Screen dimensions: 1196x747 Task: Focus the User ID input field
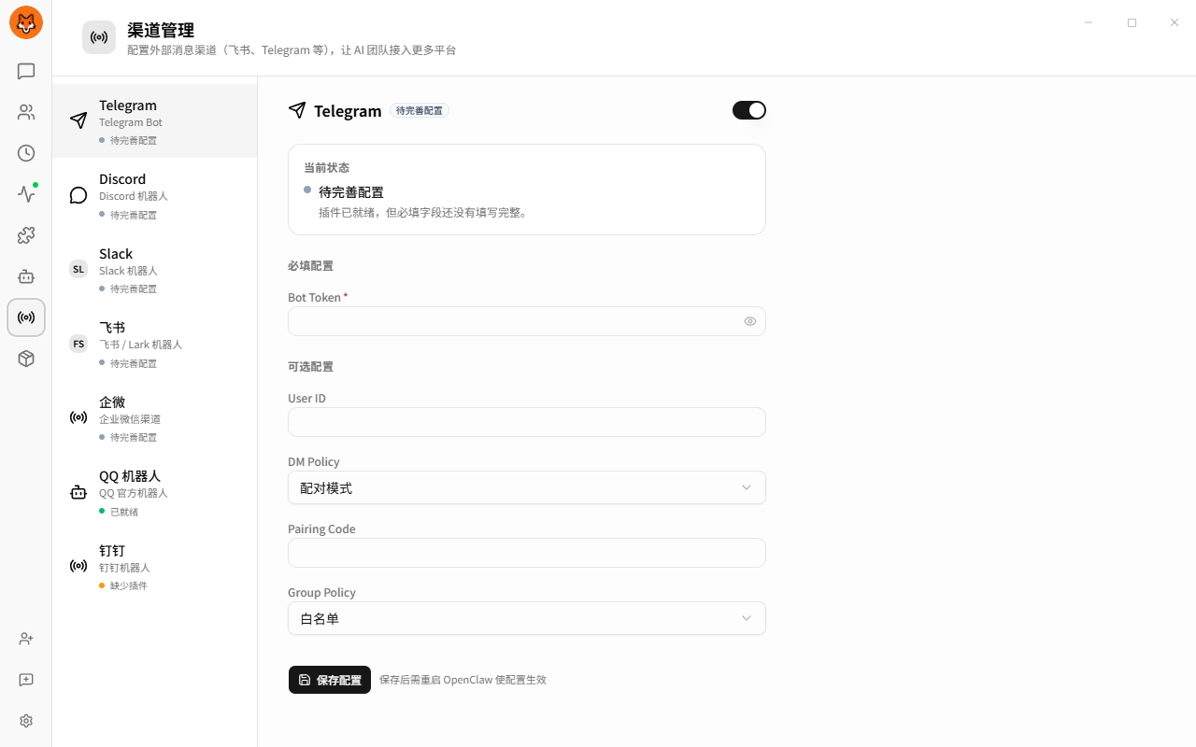(527, 422)
